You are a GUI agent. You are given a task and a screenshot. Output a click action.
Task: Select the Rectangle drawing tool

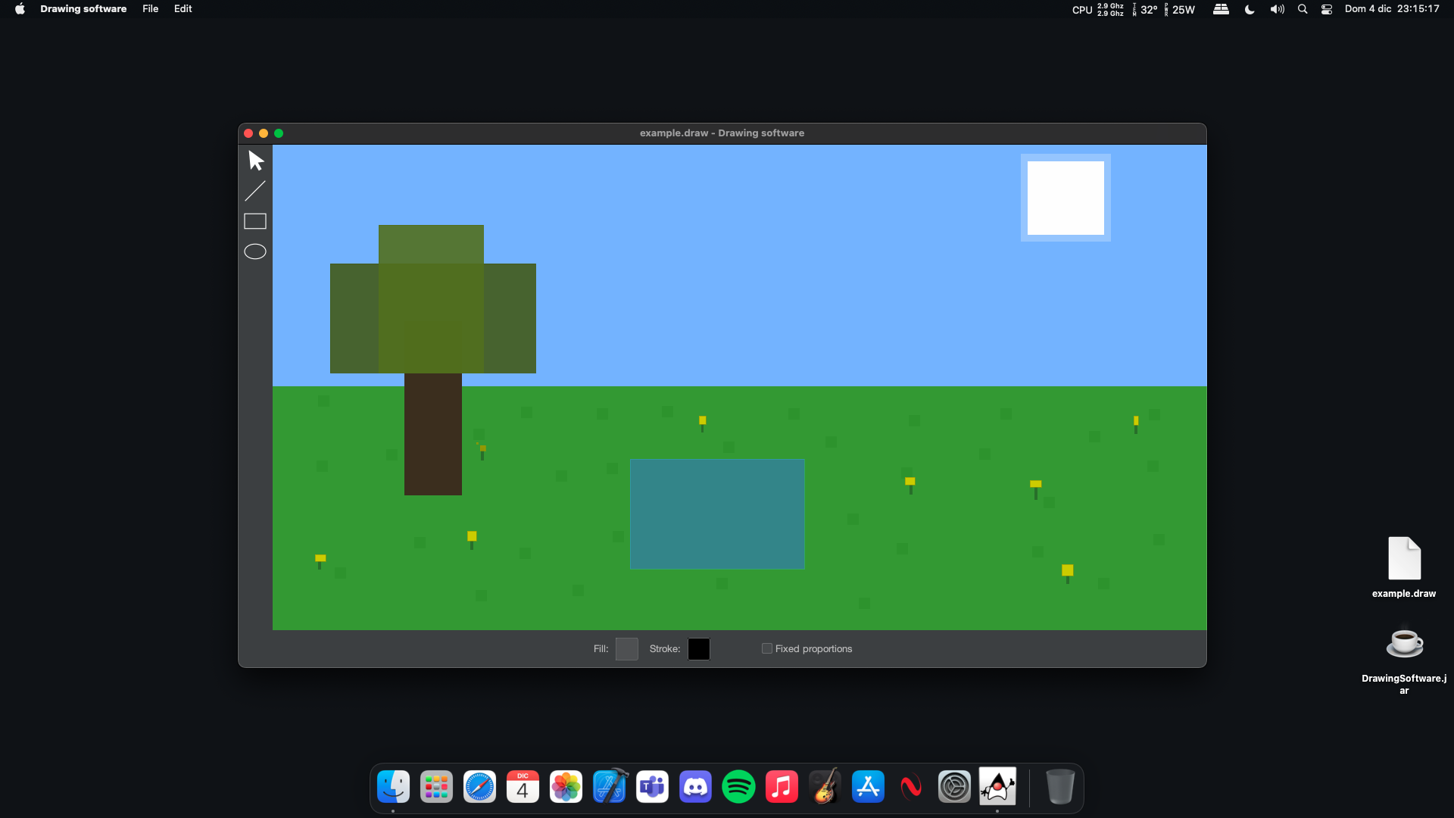(255, 221)
